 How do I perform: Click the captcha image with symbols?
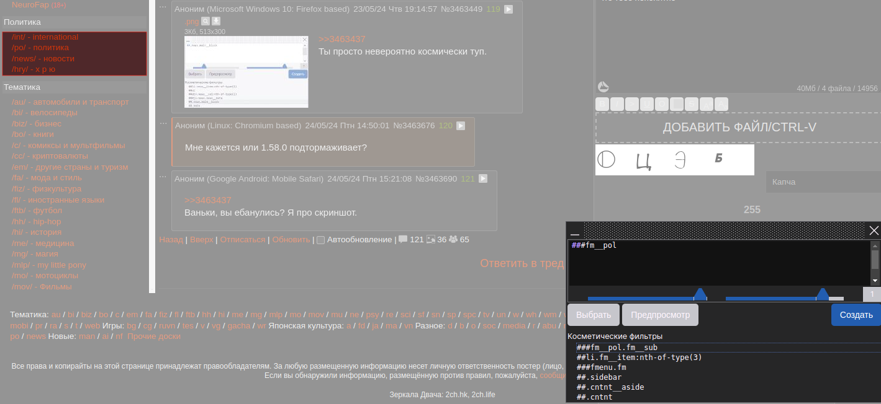pos(675,160)
